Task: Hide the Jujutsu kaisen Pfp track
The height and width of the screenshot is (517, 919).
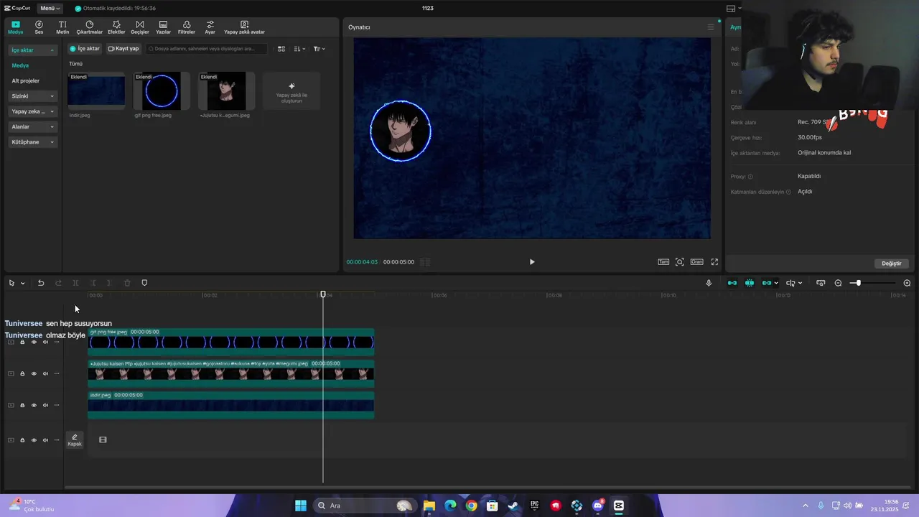Action: pyautogui.click(x=34, y=373)
